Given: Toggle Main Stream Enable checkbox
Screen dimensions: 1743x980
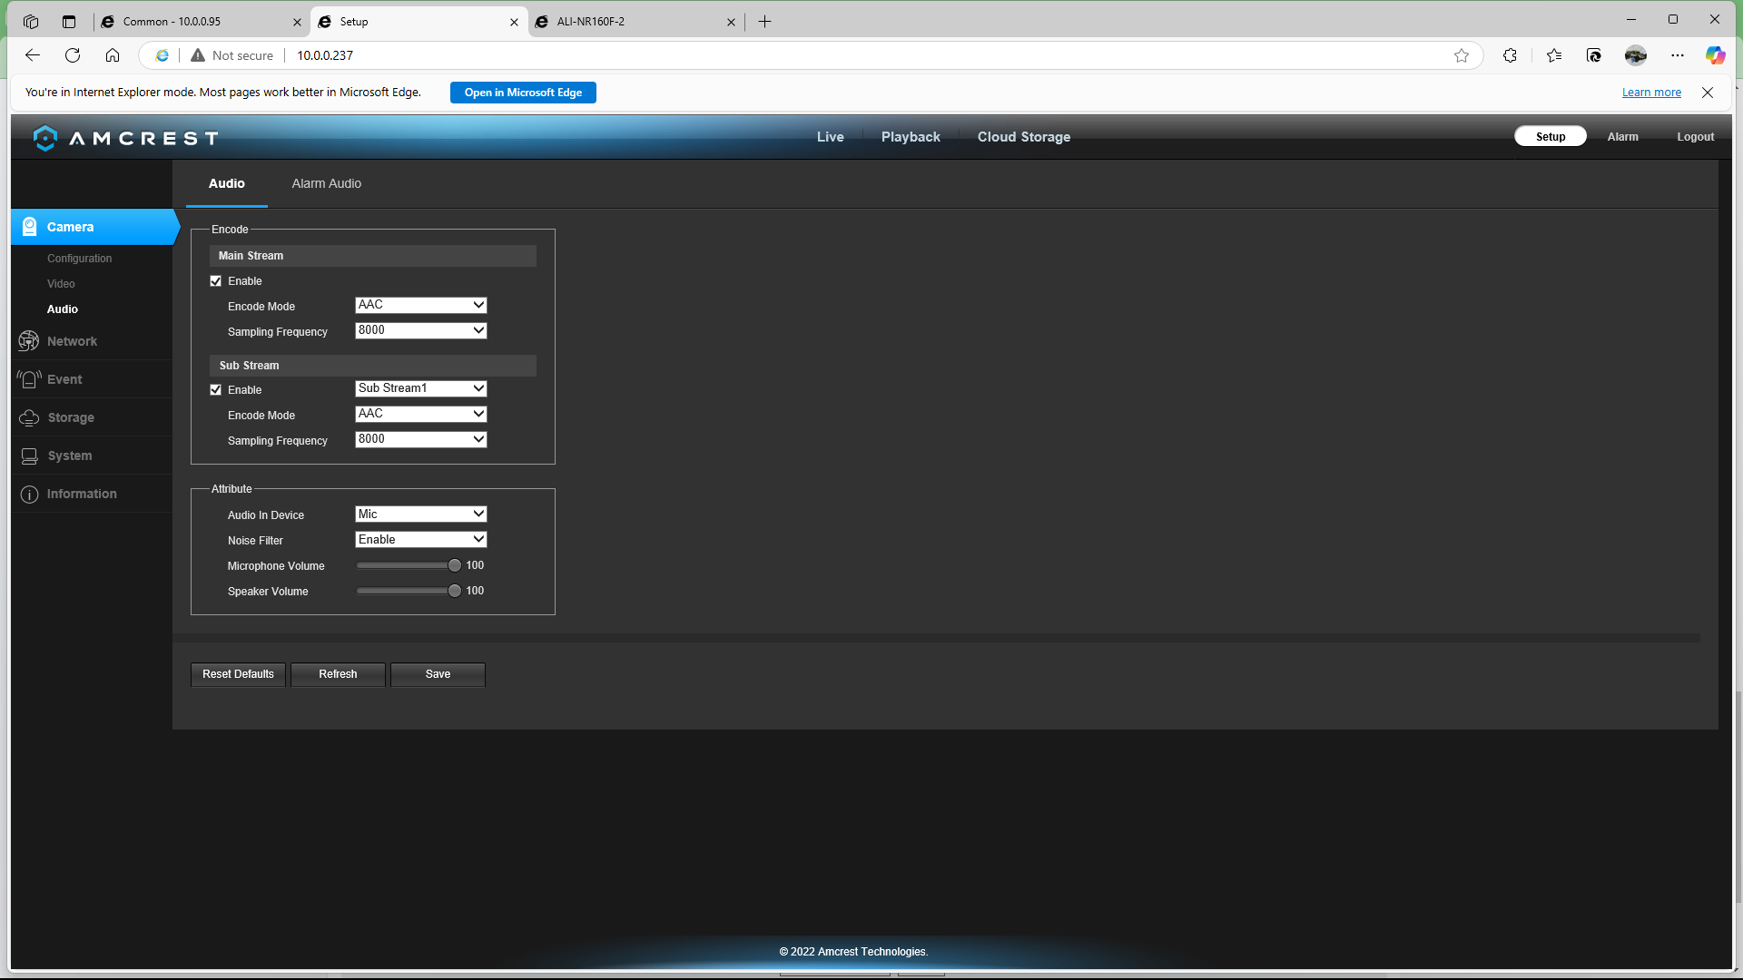Looking at the screenshot, I should click(x=216, y=281).
